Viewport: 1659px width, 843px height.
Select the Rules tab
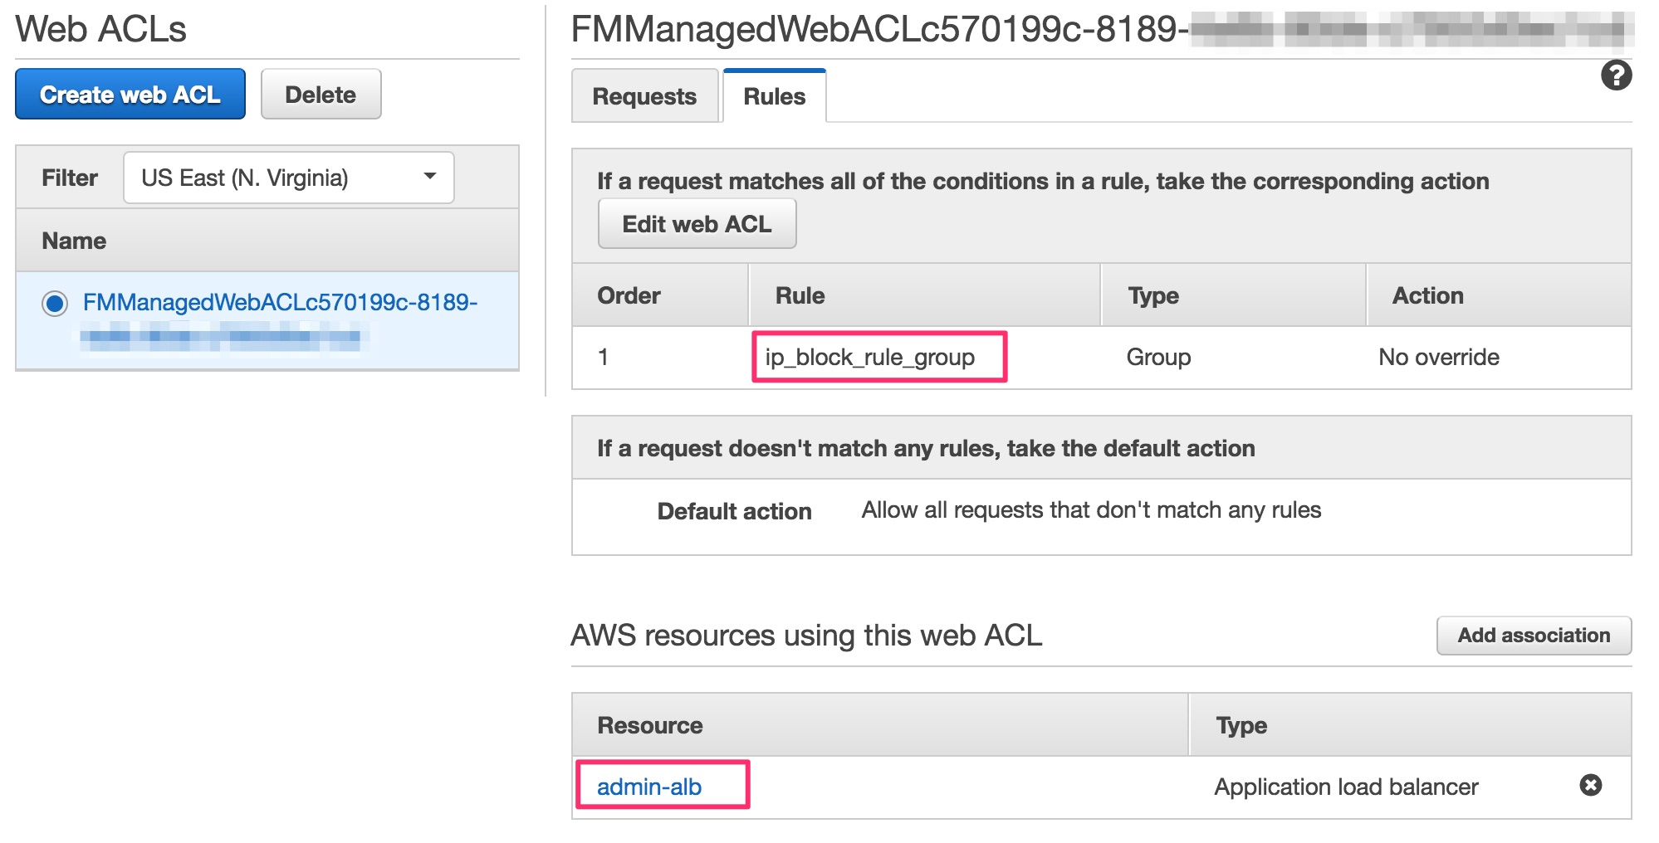pos(773,96)
